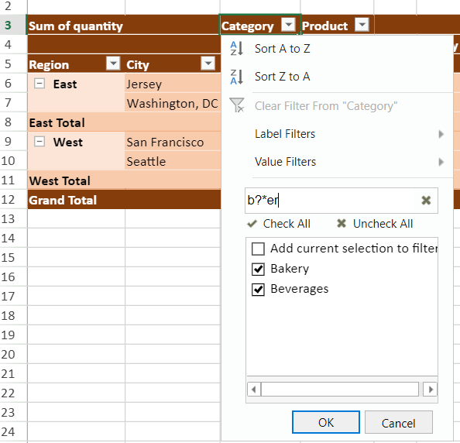Select row header 12
Viewport: 460px width, 443px height.
click(x=13, y=200)
